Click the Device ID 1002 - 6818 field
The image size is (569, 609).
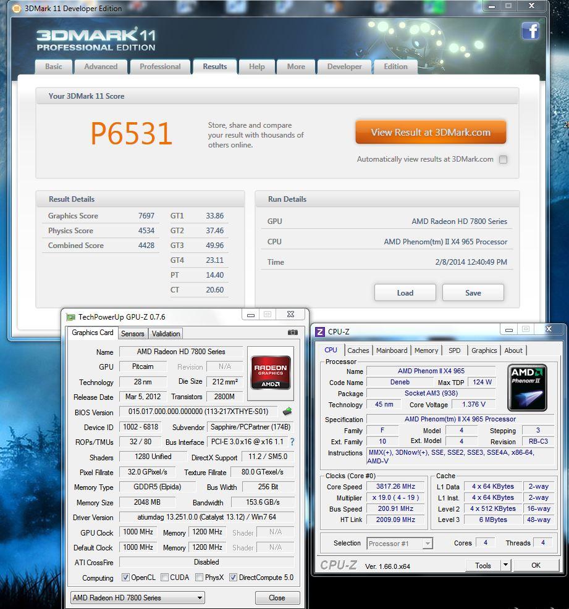[x=140, y=427]
